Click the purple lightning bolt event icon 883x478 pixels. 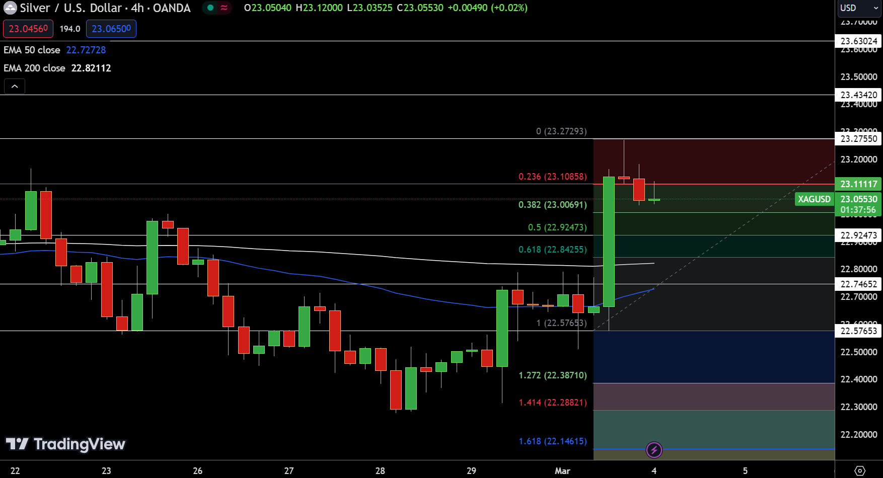coord(654,450)
